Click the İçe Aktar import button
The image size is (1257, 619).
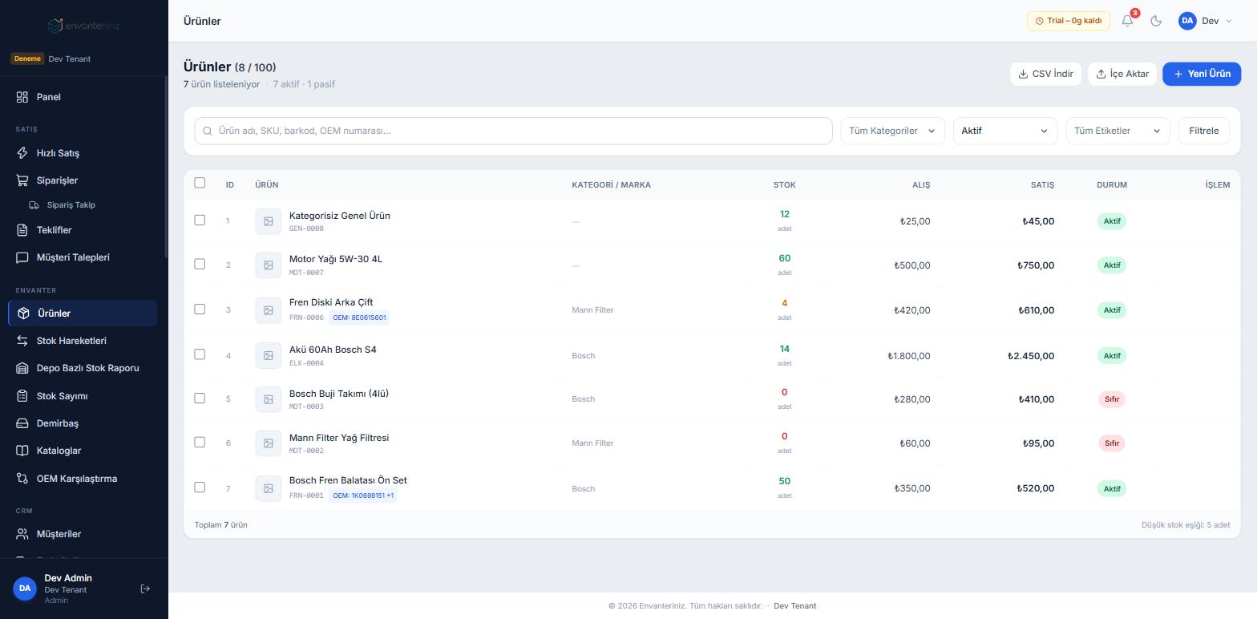click(x=1122, y=74)
